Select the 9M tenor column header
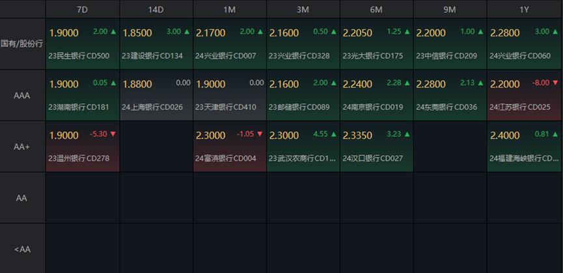This screenshot has height=273, width=563. [450, 10]
